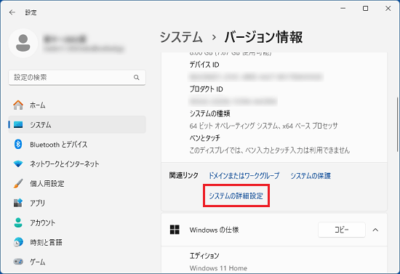The height and width of the screenshot is (274, 400).
Task: Click the 時刻と言語 globe clock icon
Action: pyautogui.click(x=18, y=242)
